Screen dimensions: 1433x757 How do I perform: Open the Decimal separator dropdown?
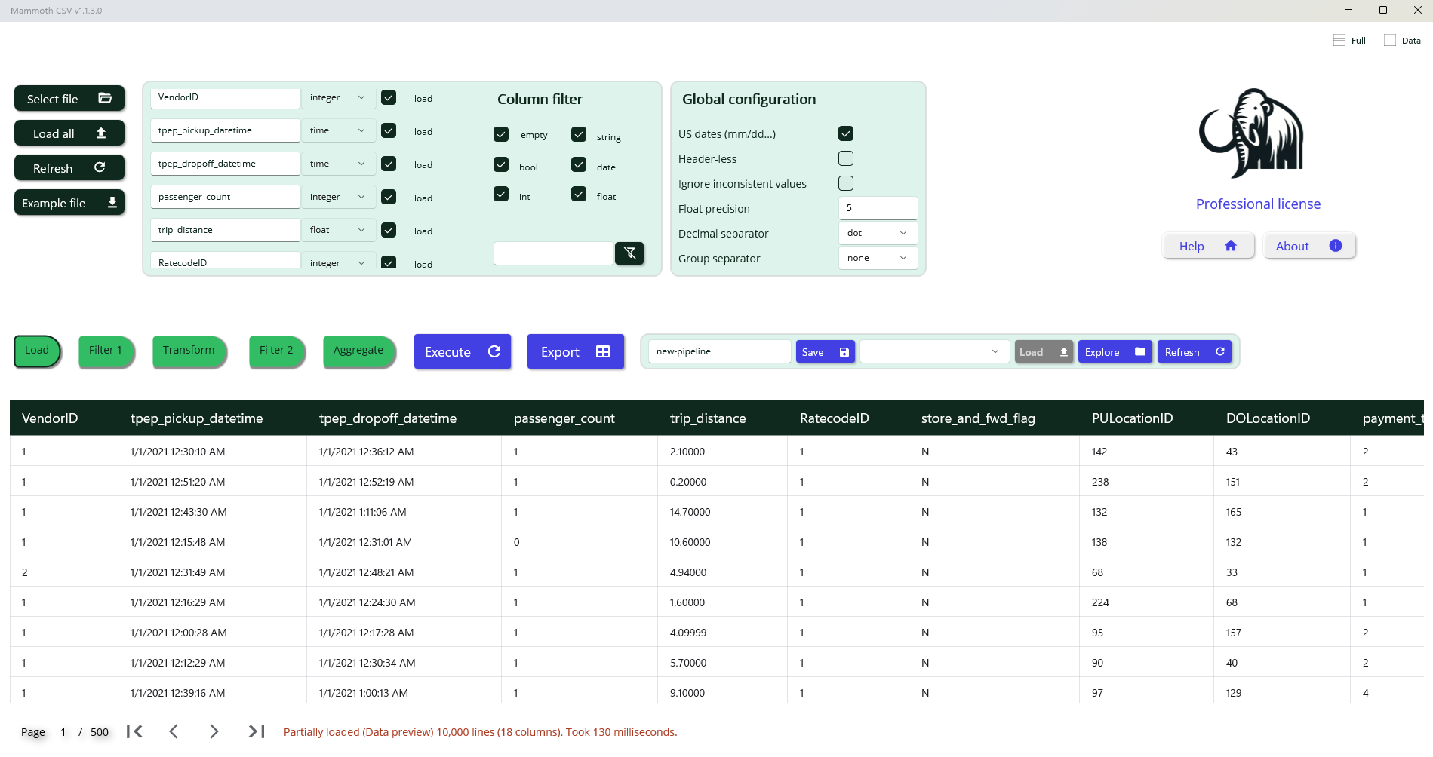point(878,233)
